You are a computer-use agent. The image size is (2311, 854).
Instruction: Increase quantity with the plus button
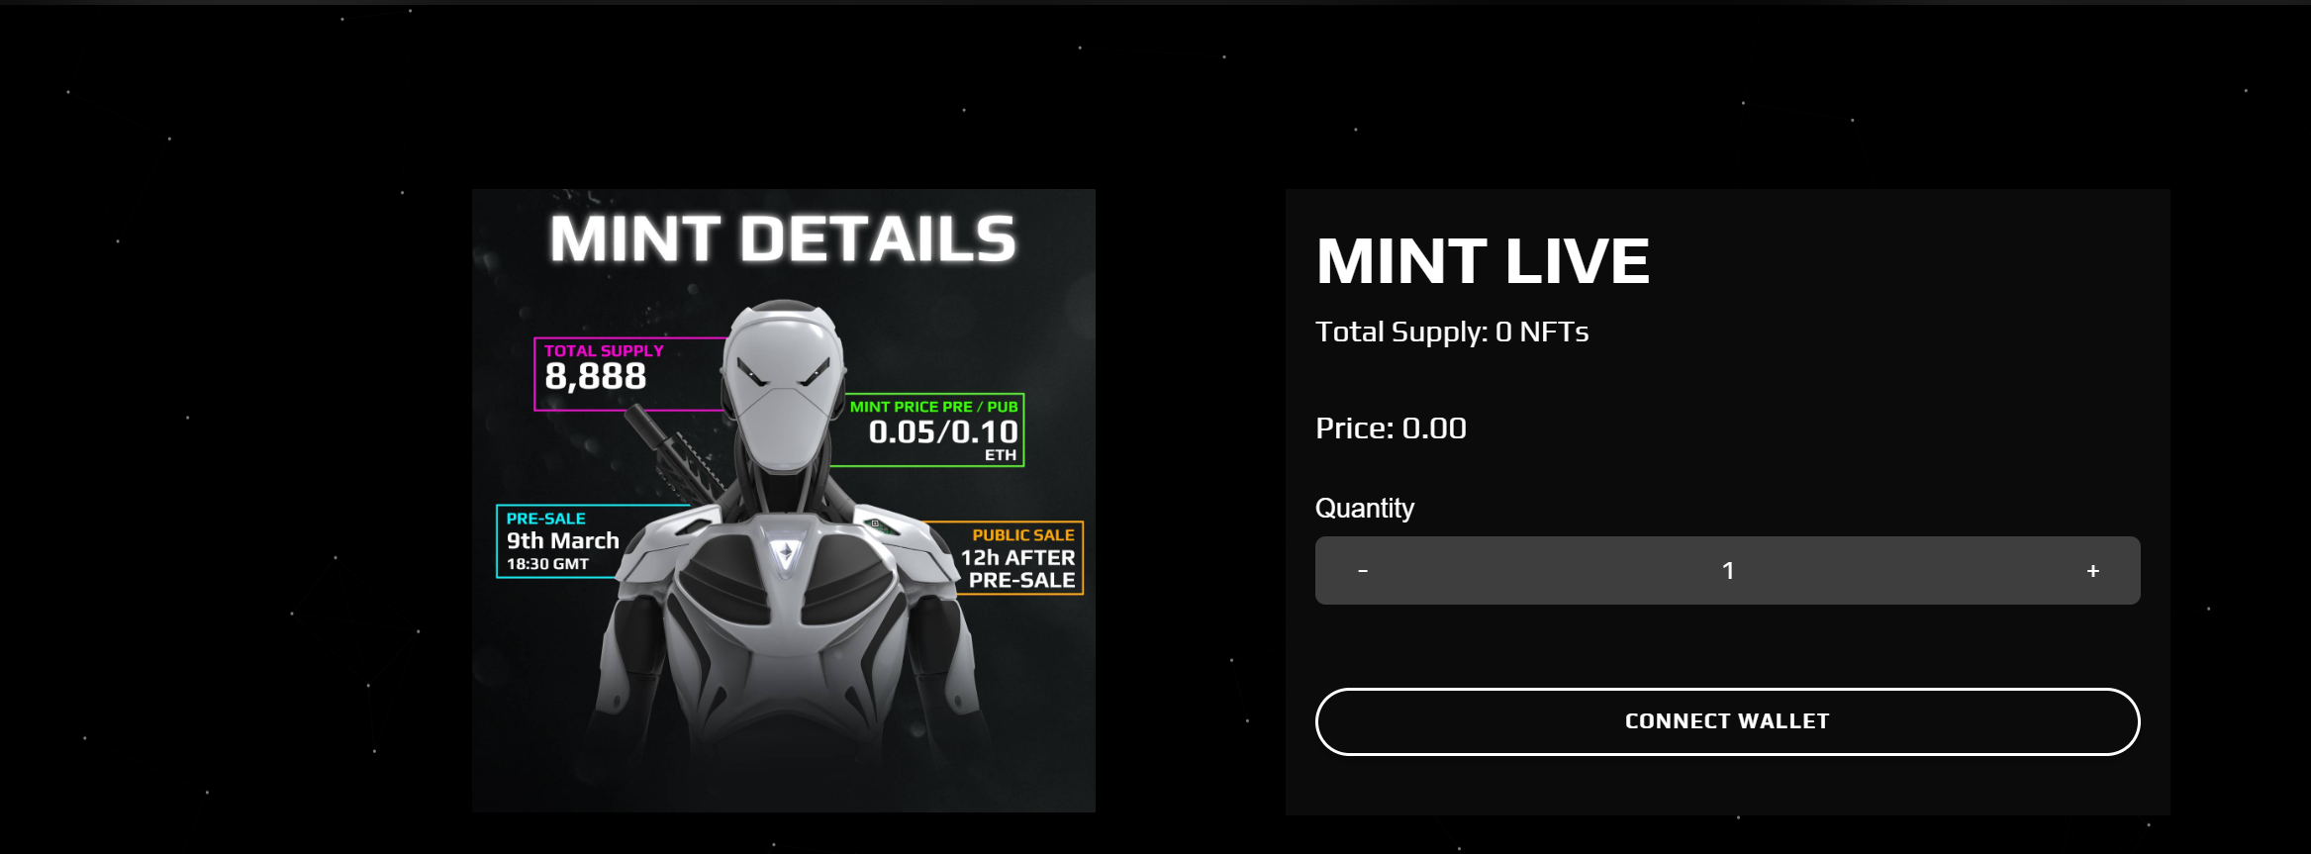click(2093, 571)
